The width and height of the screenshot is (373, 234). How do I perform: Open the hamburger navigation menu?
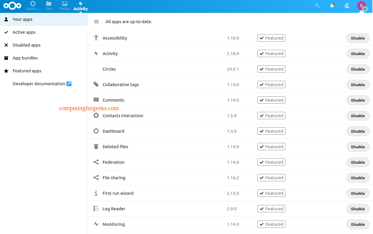tap(96, 21)
